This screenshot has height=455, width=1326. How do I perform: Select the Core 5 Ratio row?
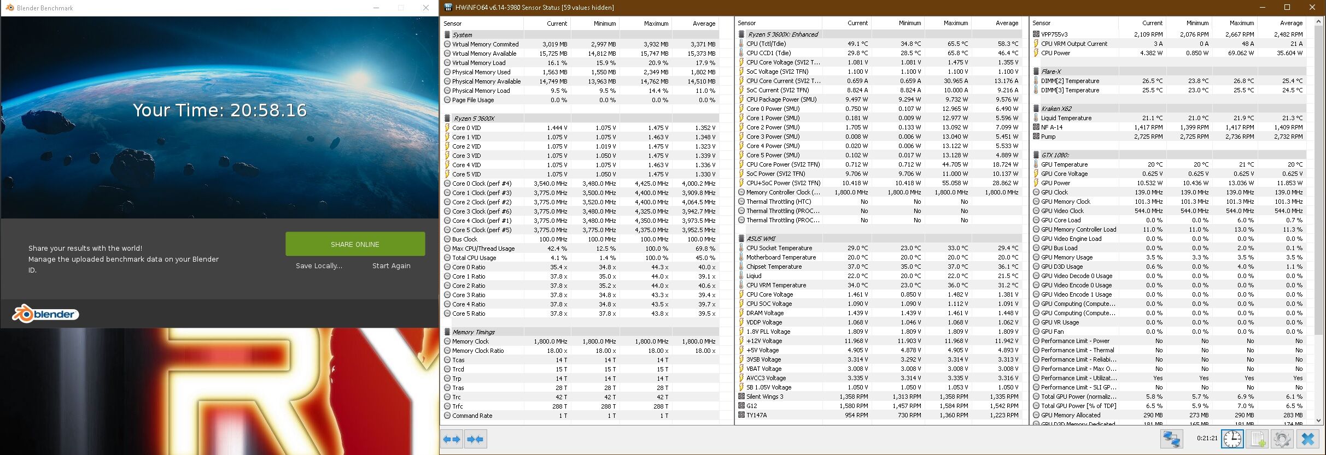coord(580,313)
